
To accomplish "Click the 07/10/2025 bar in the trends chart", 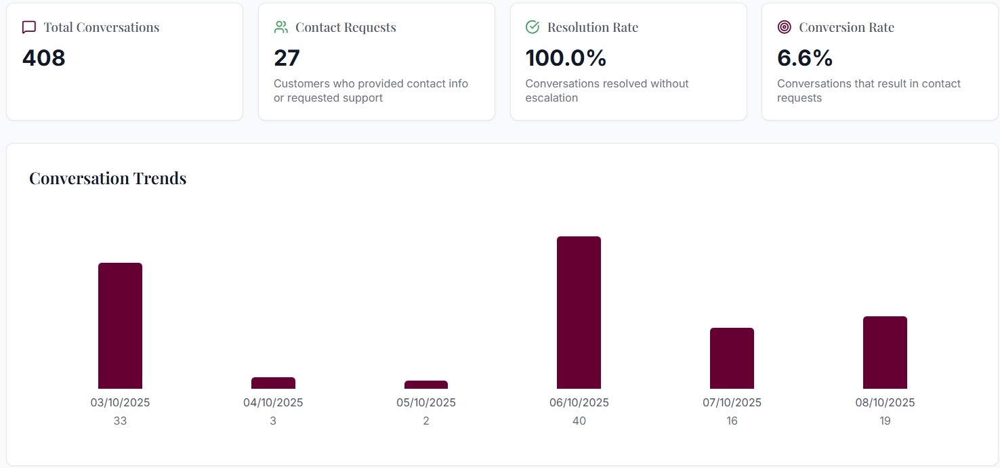I will click(732, 358).
